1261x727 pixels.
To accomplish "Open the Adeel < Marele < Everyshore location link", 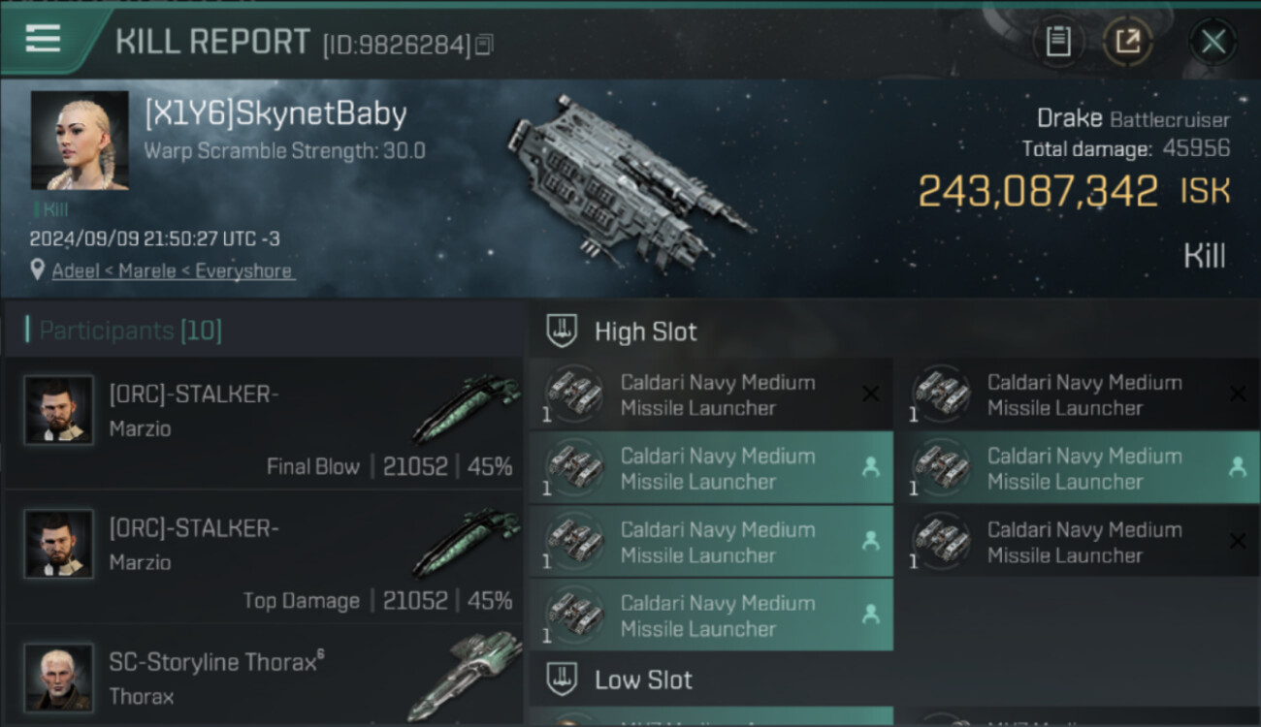I will click(172, 271).
